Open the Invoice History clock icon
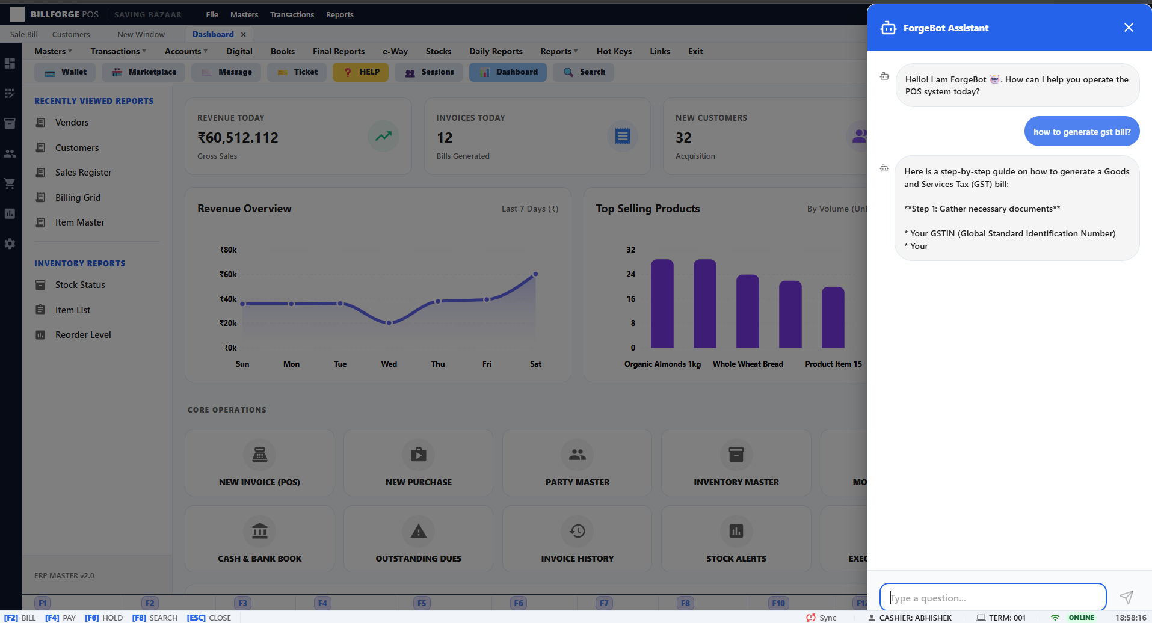 [x=577, y=531]
